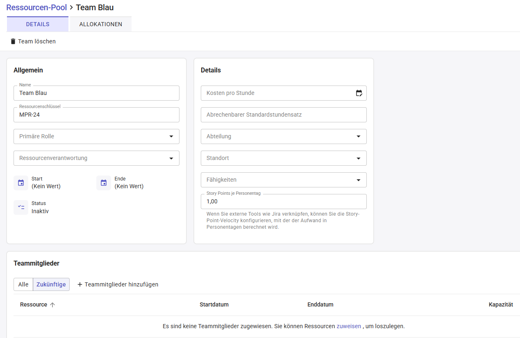
Task: Click the Enddatum column header
Action: (320, 305)
